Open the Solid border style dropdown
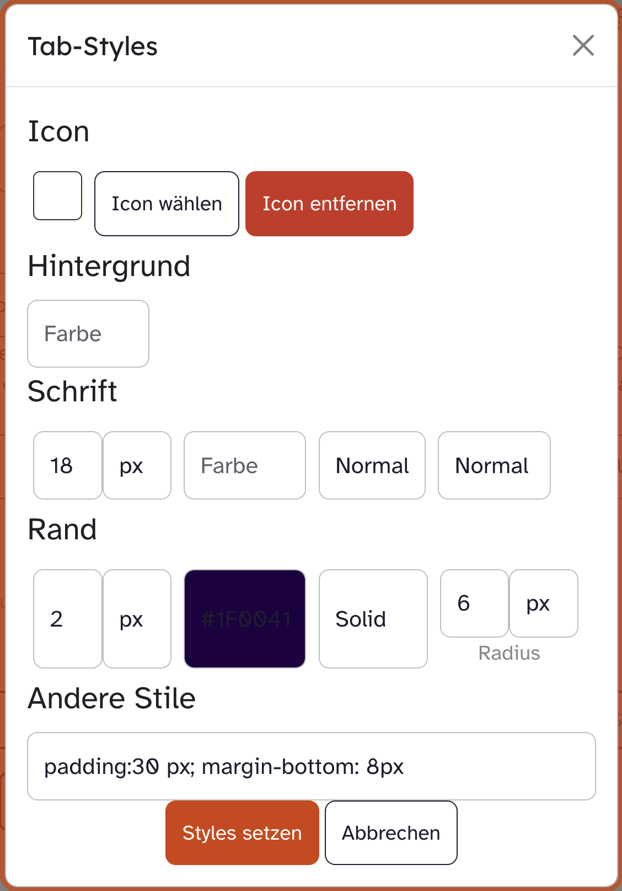 373,619
